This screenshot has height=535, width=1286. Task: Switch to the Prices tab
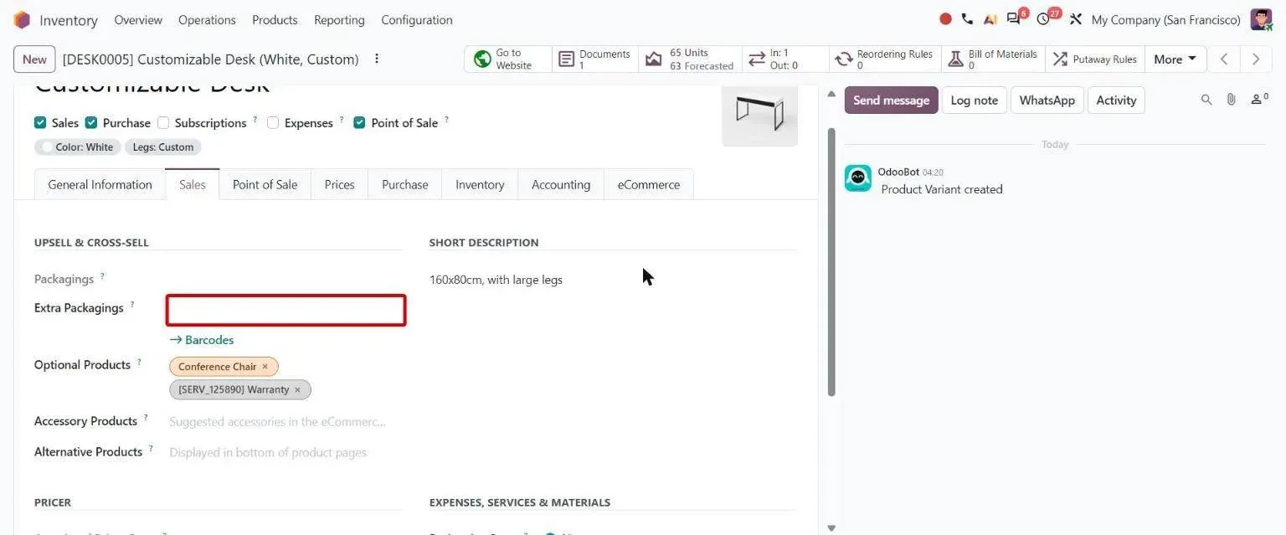click(x=339, y=184)
